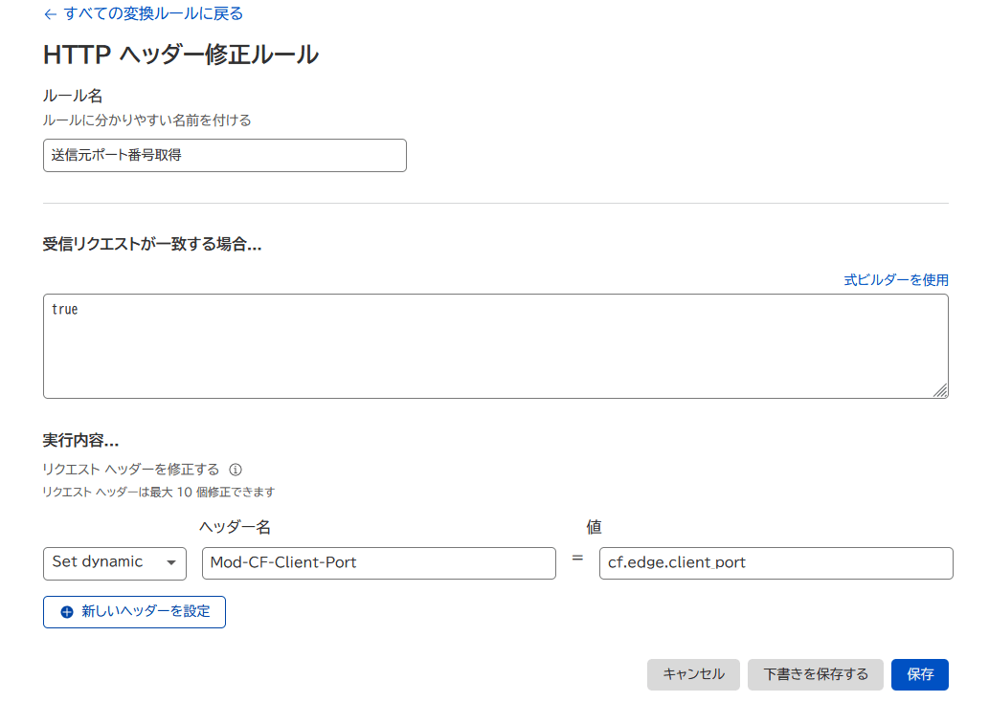Open the Set dynamic dropdown
This screenshot has width=989, height=702.
coord(115,563)
